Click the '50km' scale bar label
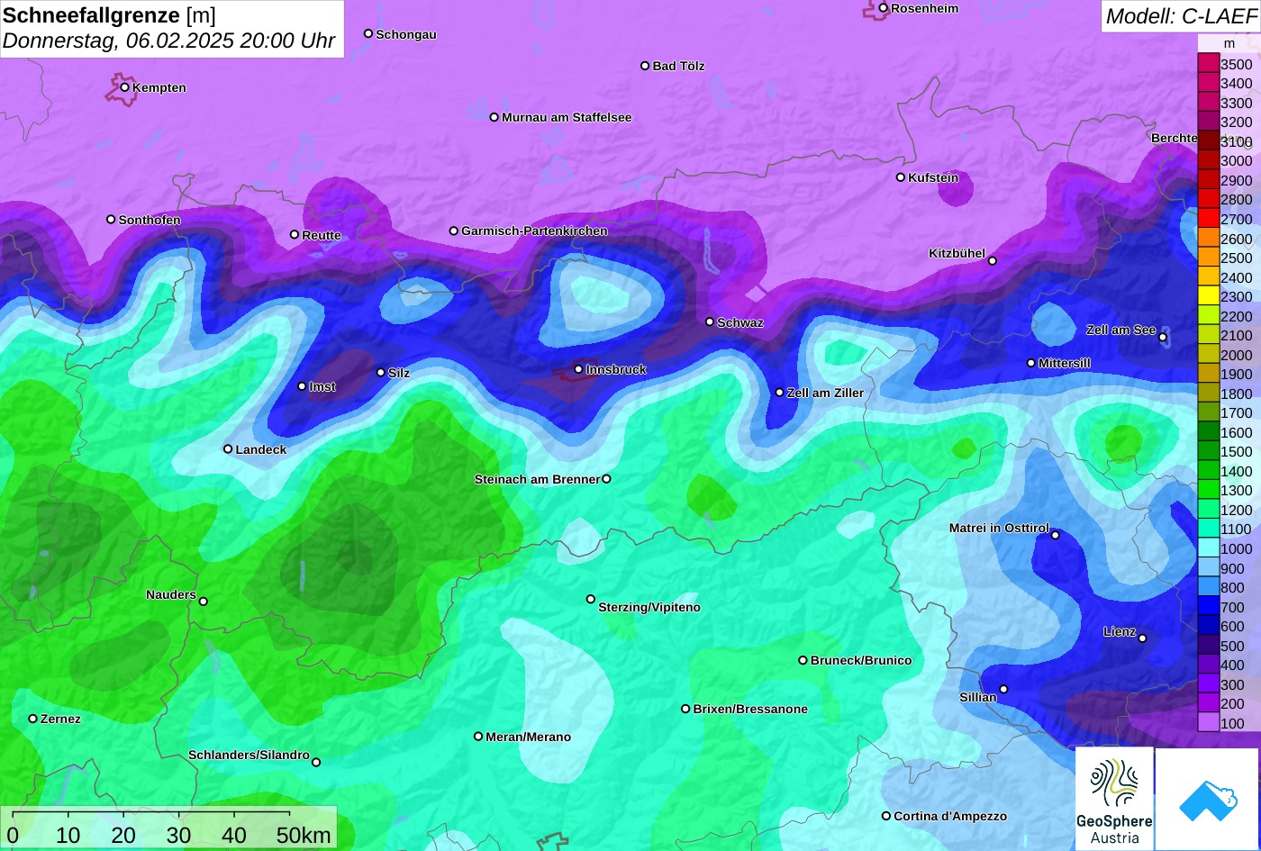 [x=304, y=836]
